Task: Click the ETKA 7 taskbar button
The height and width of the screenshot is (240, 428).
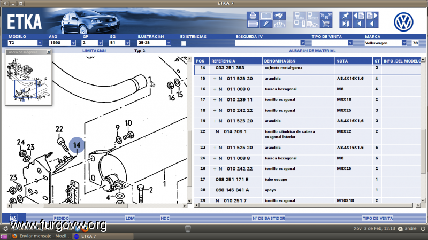Action: pyautogui.click(x=103, y=236)
